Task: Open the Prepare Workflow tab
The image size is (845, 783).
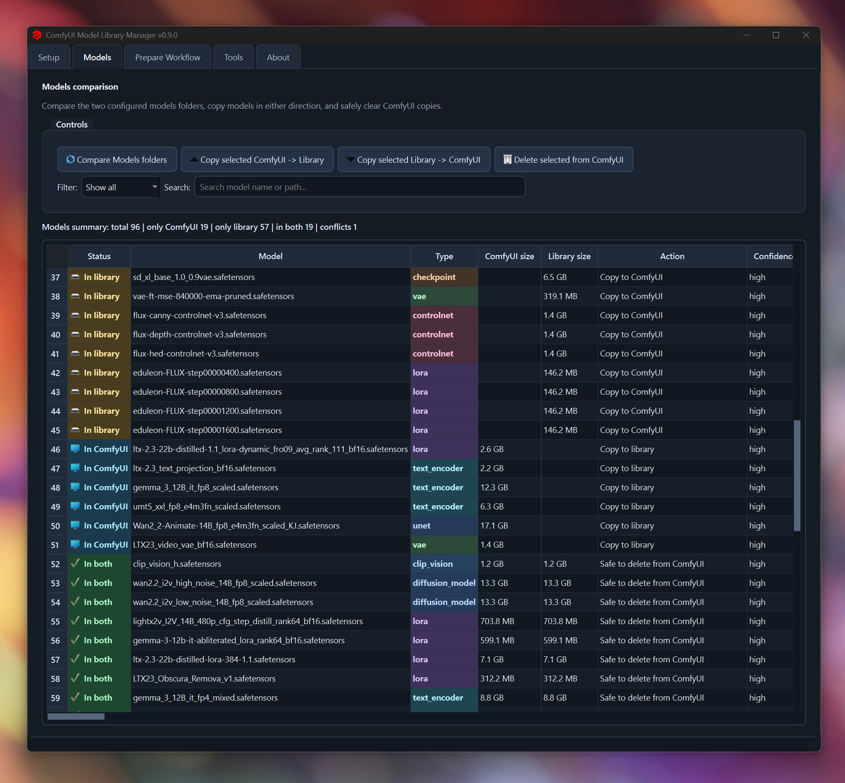Action: (x=167, y=57)
